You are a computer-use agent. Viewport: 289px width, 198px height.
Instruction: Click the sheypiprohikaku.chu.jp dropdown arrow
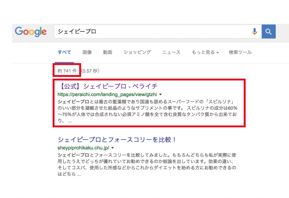pyautogui.click(x=113, y=148)
